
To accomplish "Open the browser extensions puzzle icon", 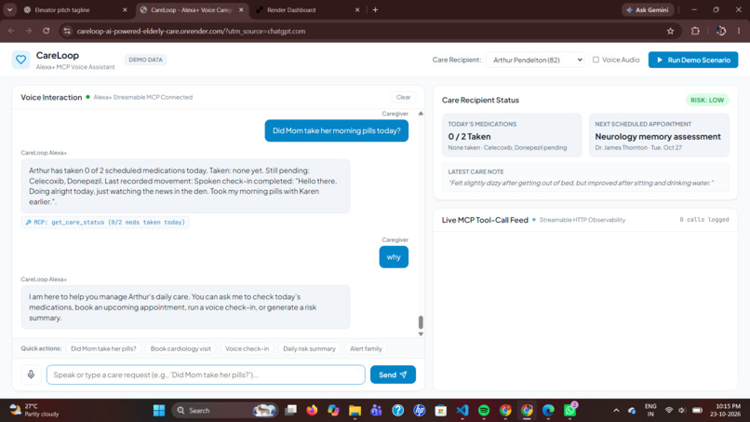I will coord(695,31).
